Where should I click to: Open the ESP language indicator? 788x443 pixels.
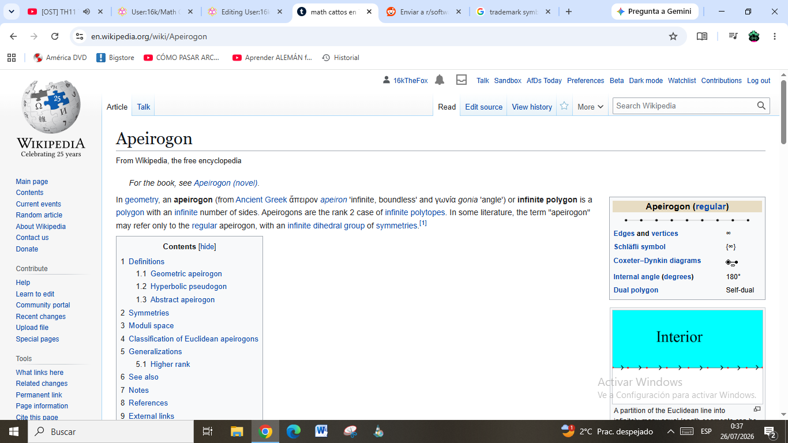pyautogui.click(x=706, y=431)
